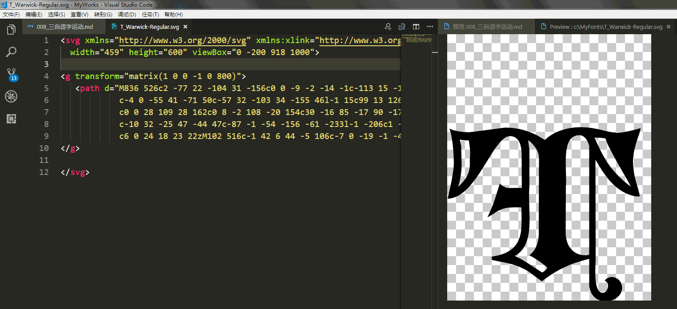
Task: Switch to the 预览 008_三自造字运动.md preview tab
Action: pos(486,27)
